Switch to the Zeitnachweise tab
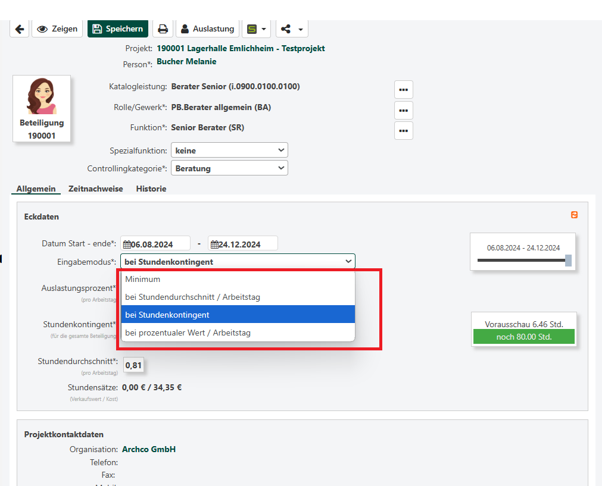 tap(95, 189)
